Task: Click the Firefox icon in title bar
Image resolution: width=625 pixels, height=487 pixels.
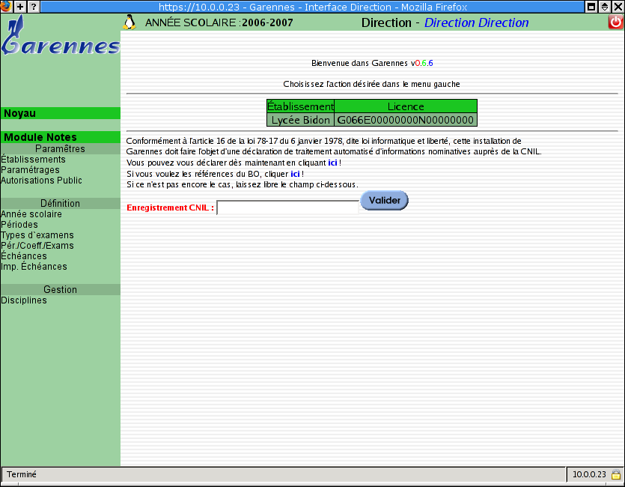Action: [x=6, y=6]
